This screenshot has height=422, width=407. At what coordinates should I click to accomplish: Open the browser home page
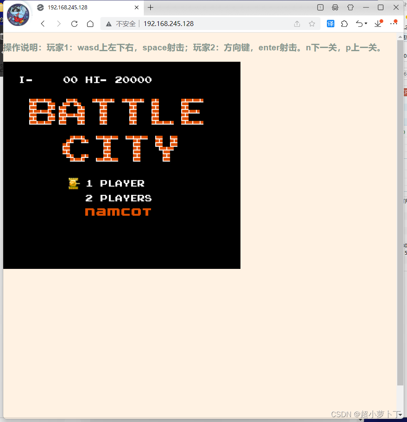(x=91, y=24)
